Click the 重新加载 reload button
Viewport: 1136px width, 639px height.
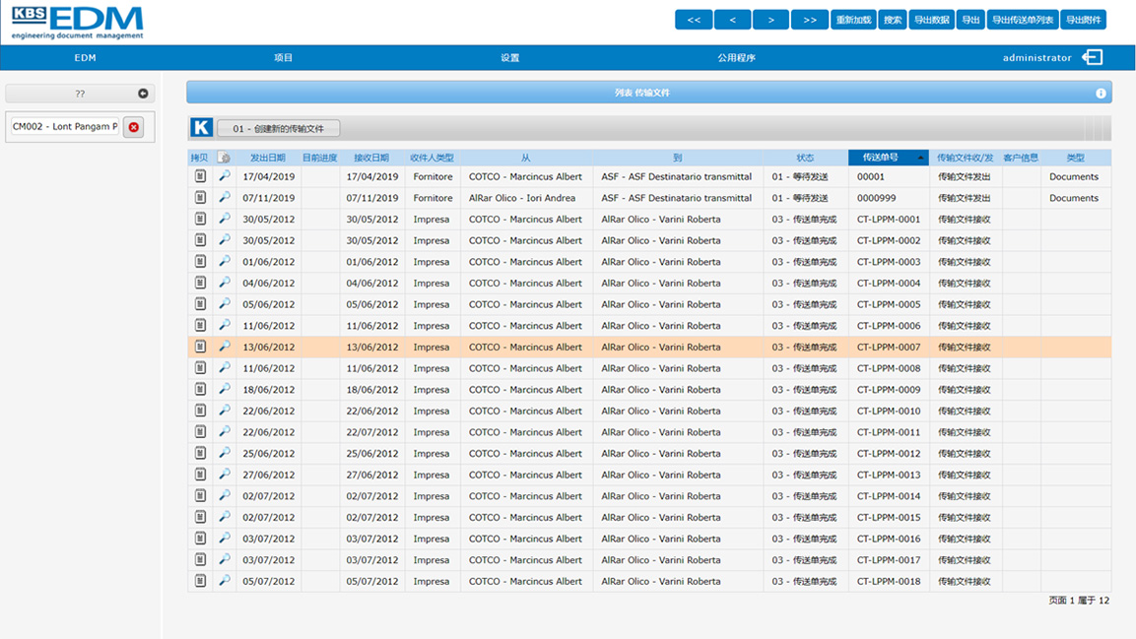(852, 19)
